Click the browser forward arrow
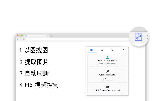Viewport: 161px width, 101px height. point(21,39)
